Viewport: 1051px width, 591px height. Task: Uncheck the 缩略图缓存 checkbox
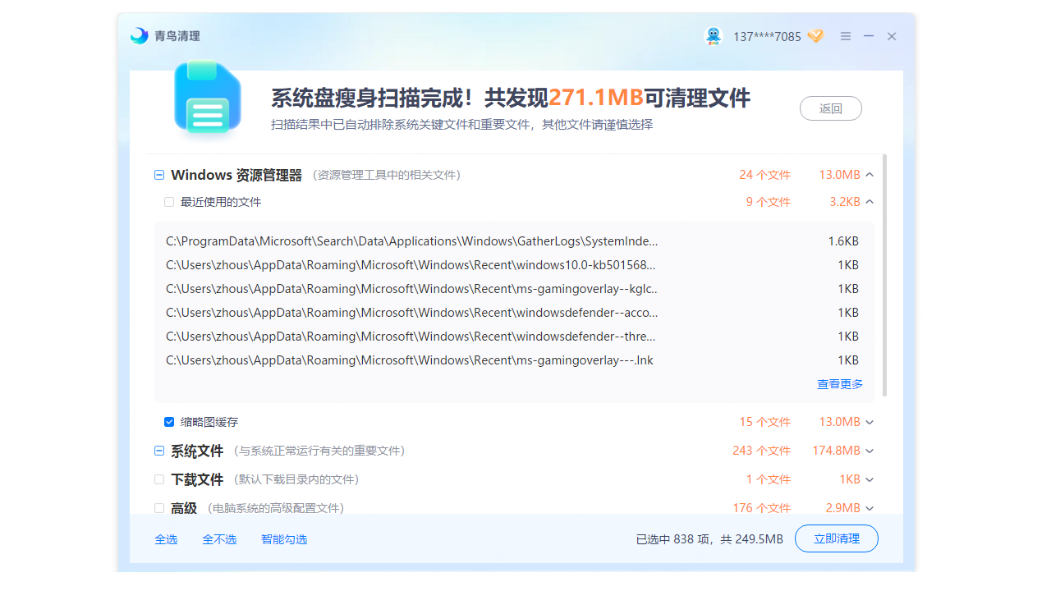click(x=169, y=422)
